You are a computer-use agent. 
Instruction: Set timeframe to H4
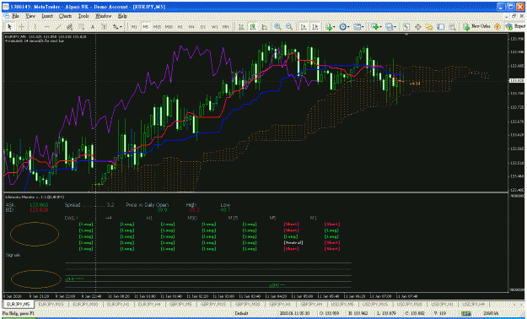coord(191,27)
